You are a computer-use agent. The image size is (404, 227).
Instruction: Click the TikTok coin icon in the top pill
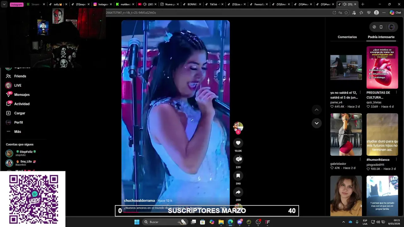374,27
